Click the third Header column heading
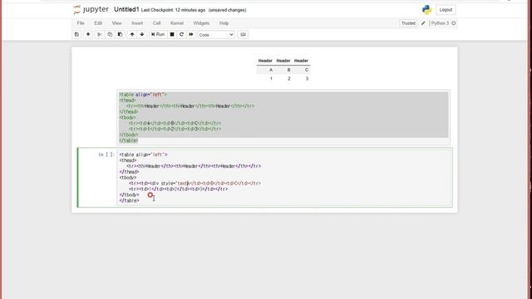 tap(301, 61)
